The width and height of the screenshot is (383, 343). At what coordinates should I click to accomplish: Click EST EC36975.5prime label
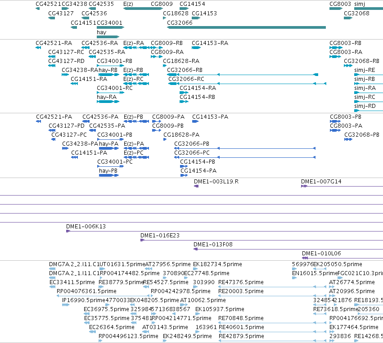[106, 309]
